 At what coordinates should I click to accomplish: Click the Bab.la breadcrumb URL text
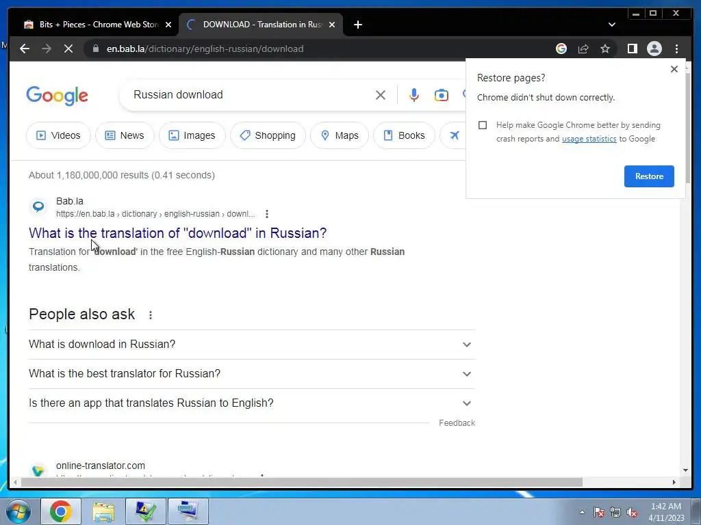[x=155, y=214]
